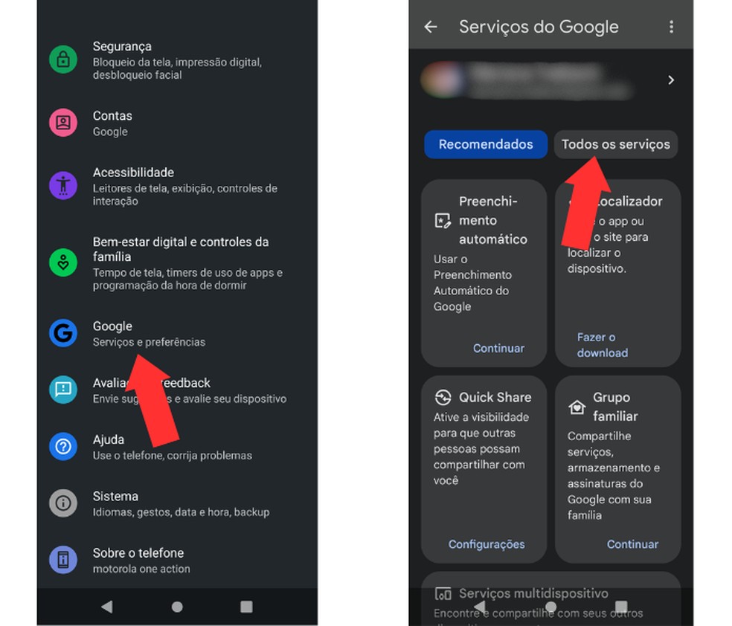Tap the gray Sistema info icon
This screenshot has width=732, height=626.
click(63, 503)
